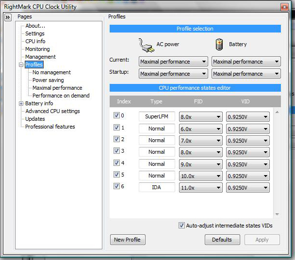295x260 pixels.
Task: Open the VID dropdown for index 6
Action: [248, 188]
